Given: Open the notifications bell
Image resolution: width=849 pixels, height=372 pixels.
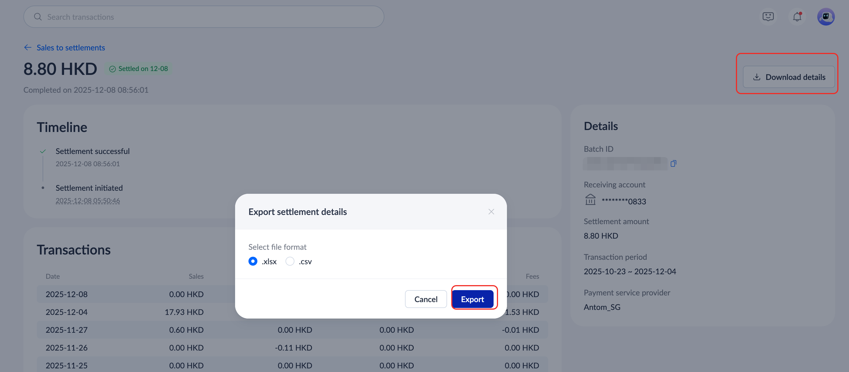Looking at the screenshot, I should pos(797,16).
